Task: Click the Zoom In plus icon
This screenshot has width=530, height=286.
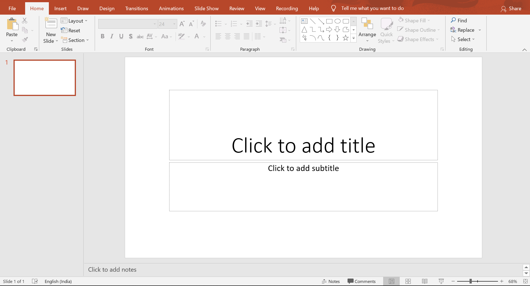Action: pyautogui.click(x=502, y=281)
